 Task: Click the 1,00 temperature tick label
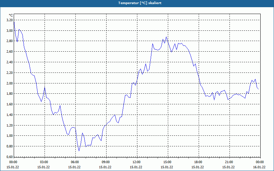(10, 136)
